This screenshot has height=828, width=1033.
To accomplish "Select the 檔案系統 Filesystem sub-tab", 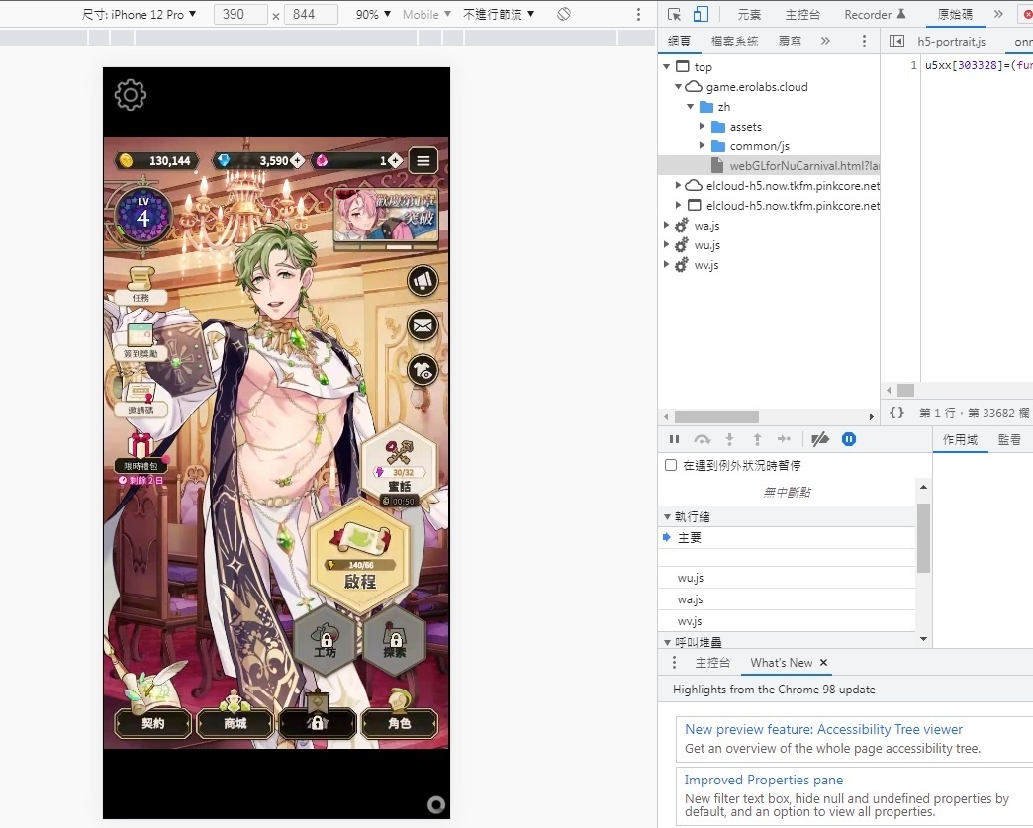I will click(x=734, y=42).
